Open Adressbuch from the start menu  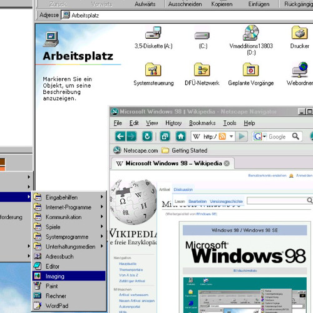click(69, 257)
